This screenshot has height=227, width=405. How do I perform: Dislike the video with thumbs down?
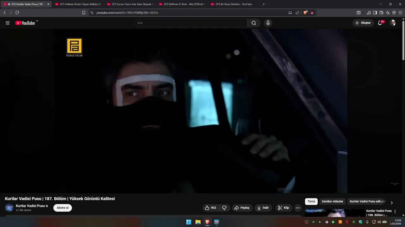coord(224,208)
